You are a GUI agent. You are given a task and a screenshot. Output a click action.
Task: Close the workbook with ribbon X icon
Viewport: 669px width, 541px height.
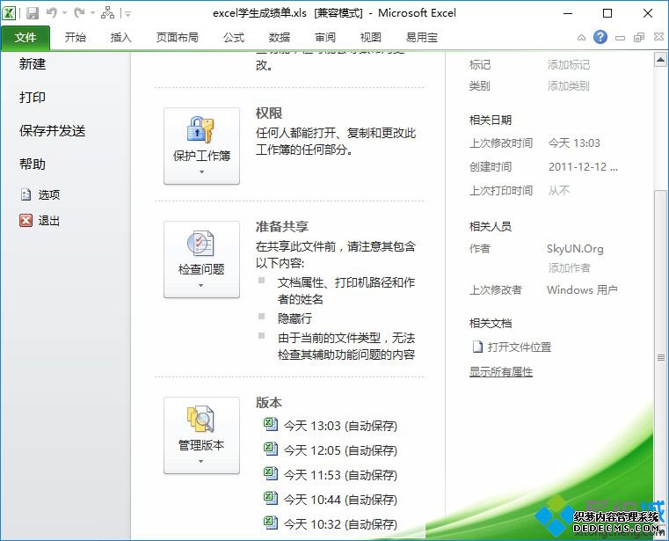658,37
